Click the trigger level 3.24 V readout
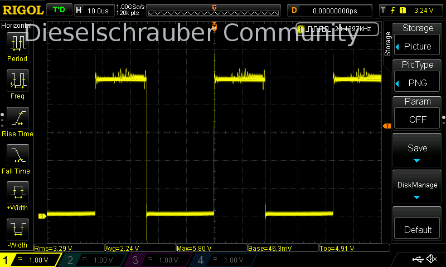 pyautogui.click(x=424, y=11)
